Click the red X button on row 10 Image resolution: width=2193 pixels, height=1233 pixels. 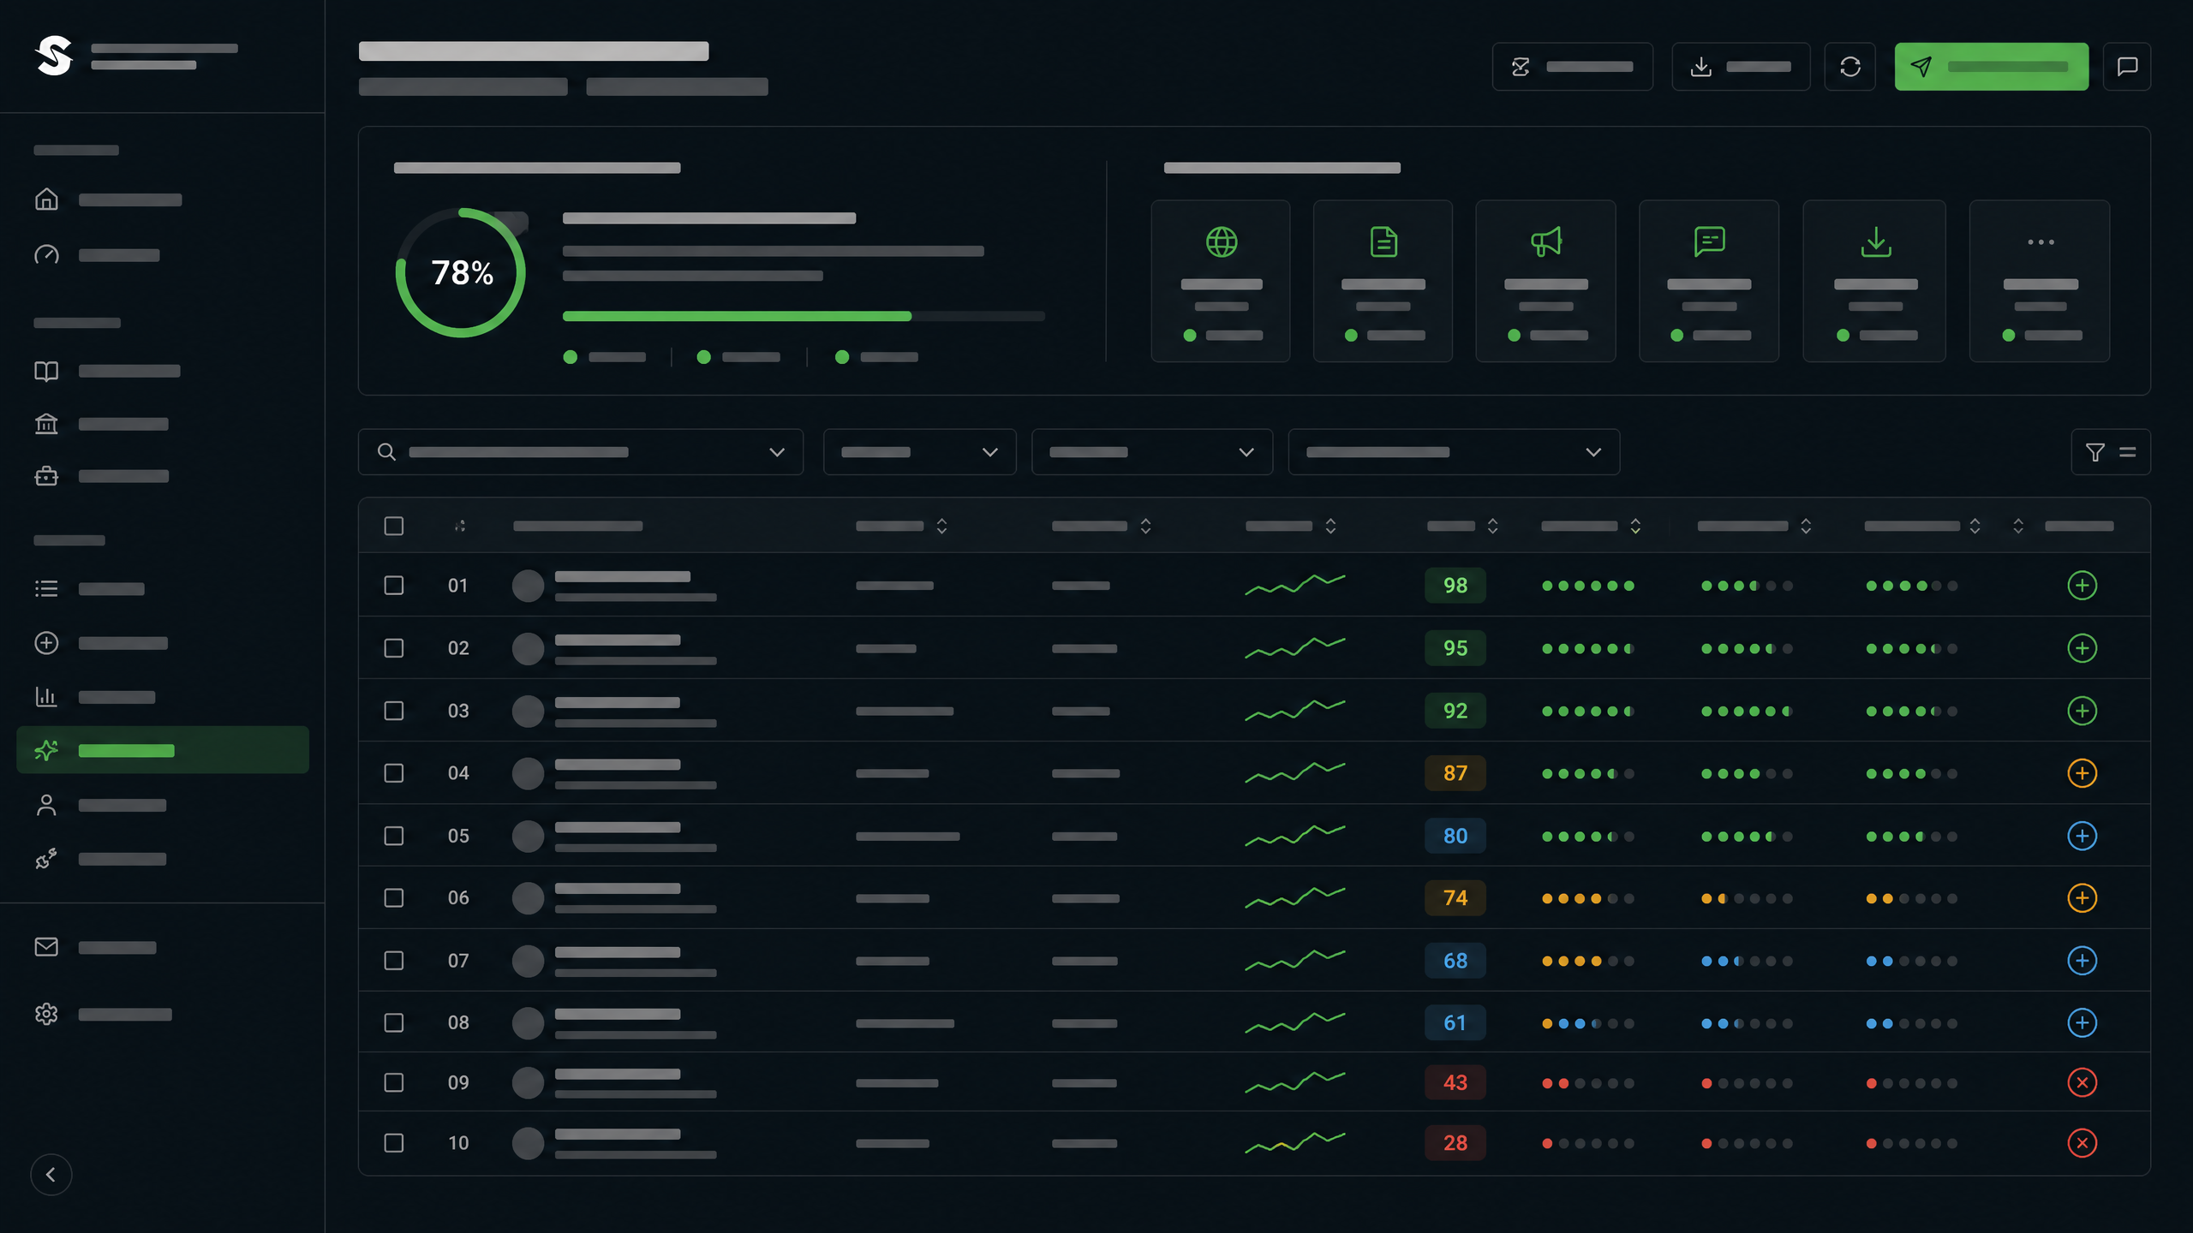click(2082, 1143)
